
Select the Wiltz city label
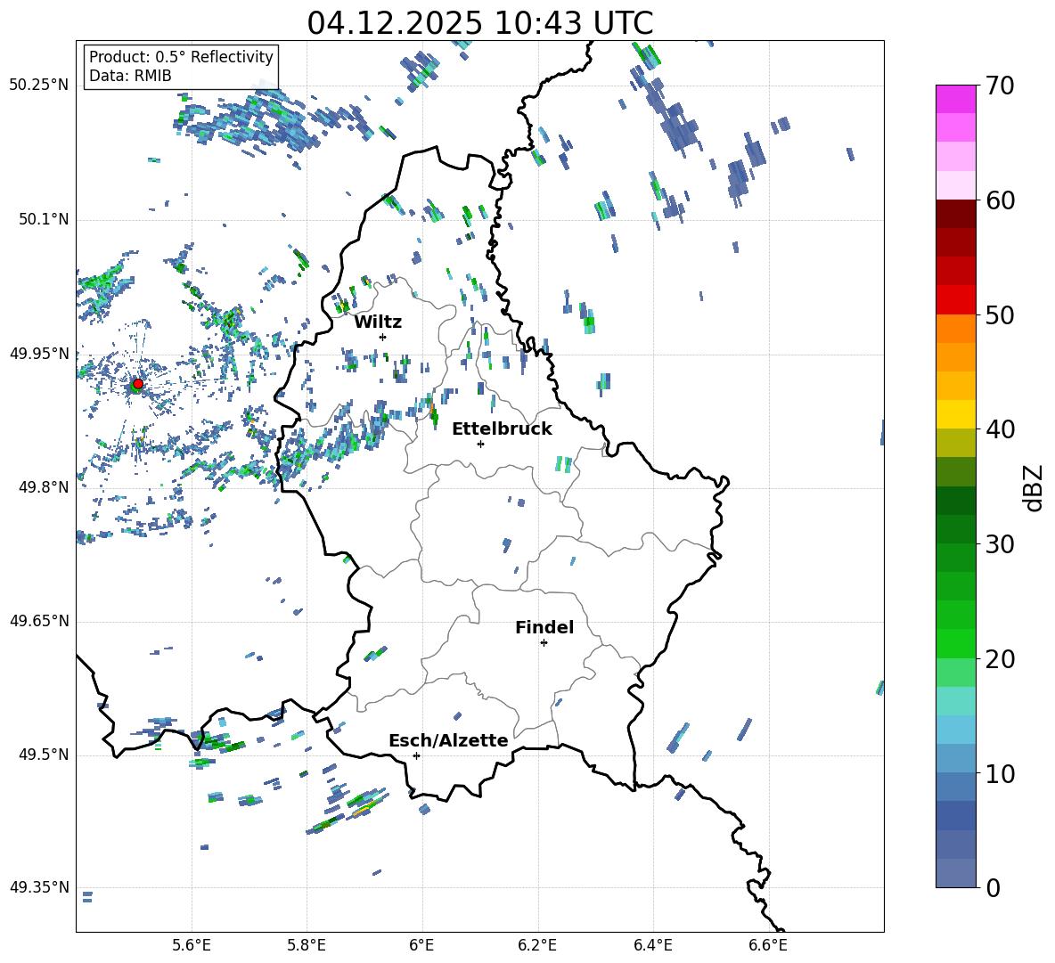tap(378, 322)
